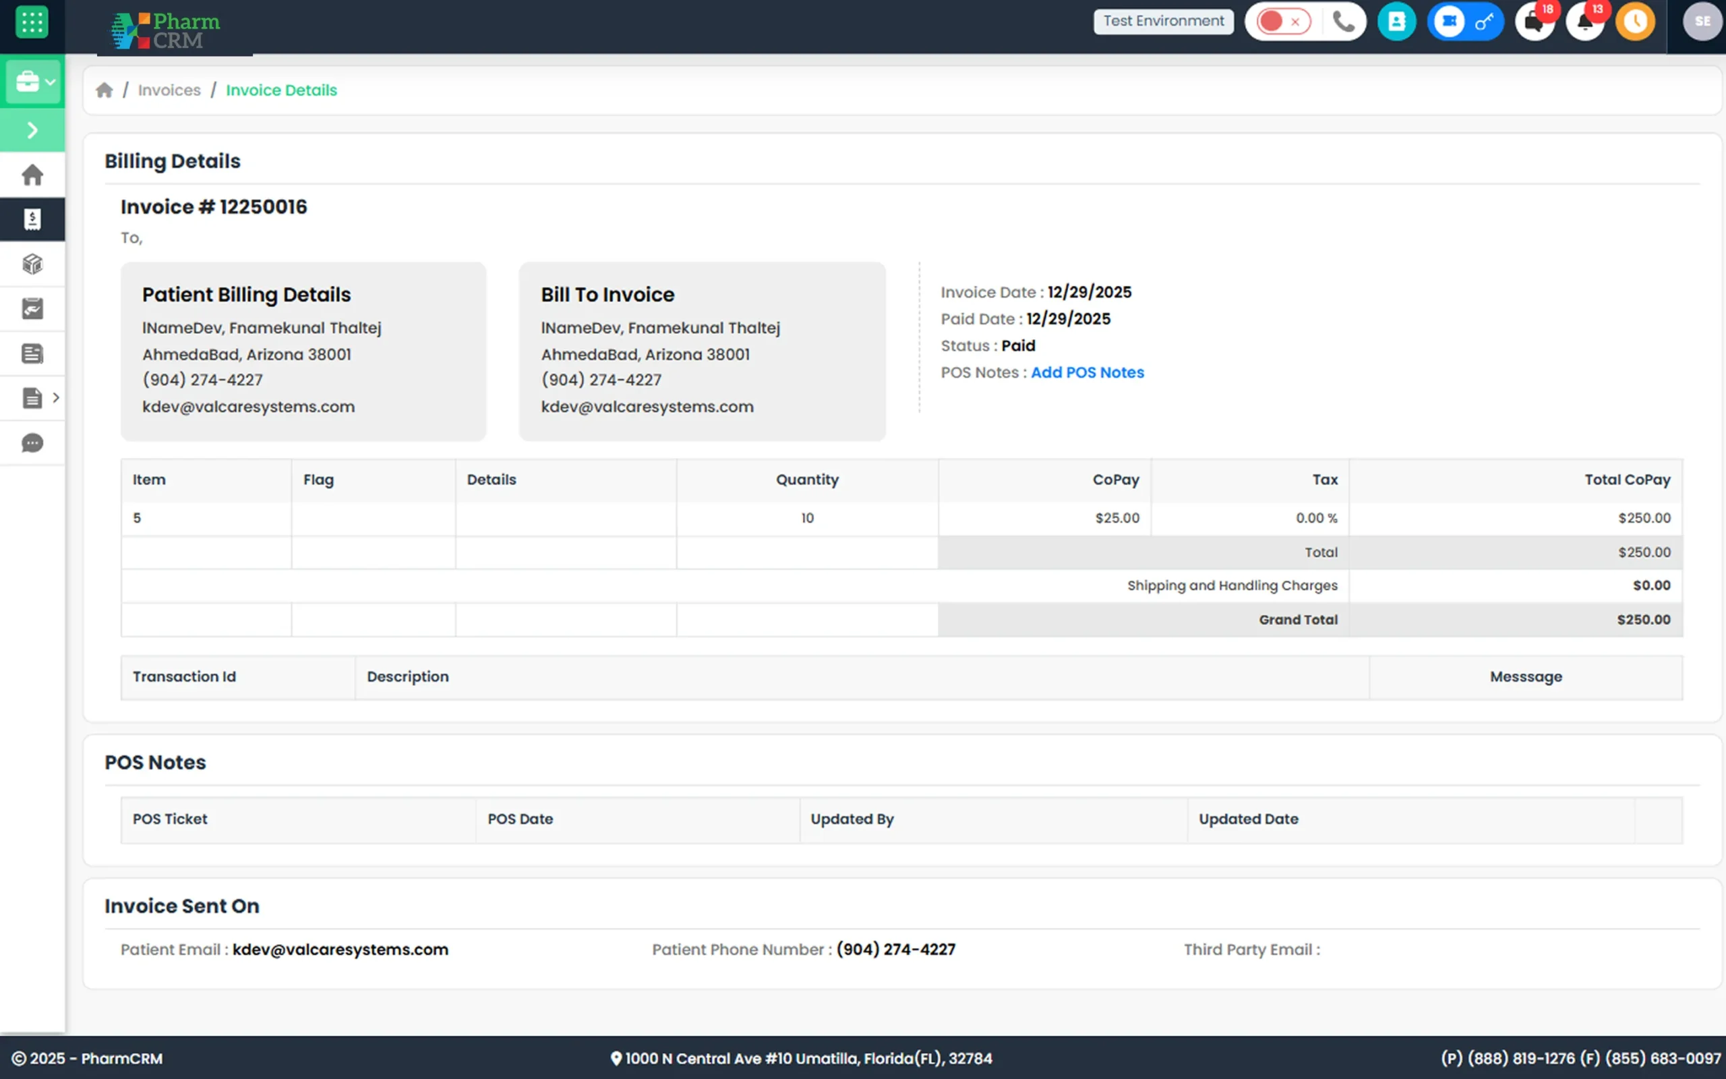Click the shipping amount '$0.00'
The height and width of the screenshot is (1079, 1726).
click(x=1651, y=585)
